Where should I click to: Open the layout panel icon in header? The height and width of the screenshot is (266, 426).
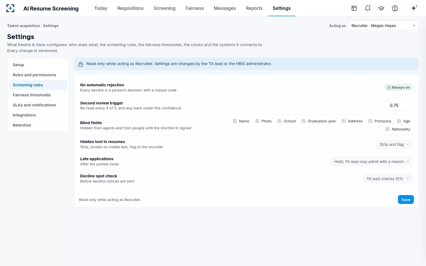tap(354, 8)
